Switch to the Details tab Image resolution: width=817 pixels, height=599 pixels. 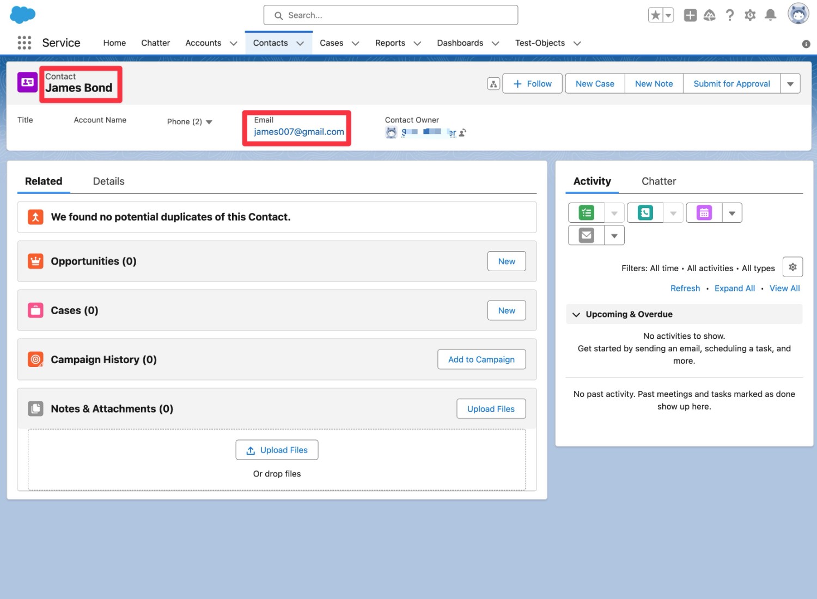point(109,181)
